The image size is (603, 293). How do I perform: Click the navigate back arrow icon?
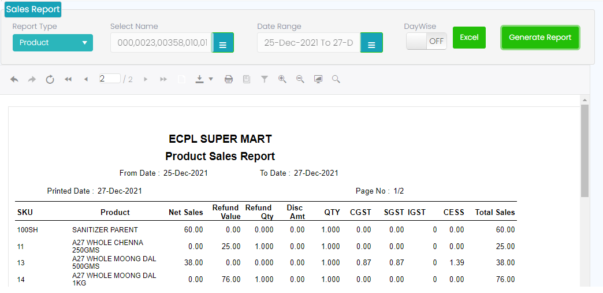click(x=14, y=79)
